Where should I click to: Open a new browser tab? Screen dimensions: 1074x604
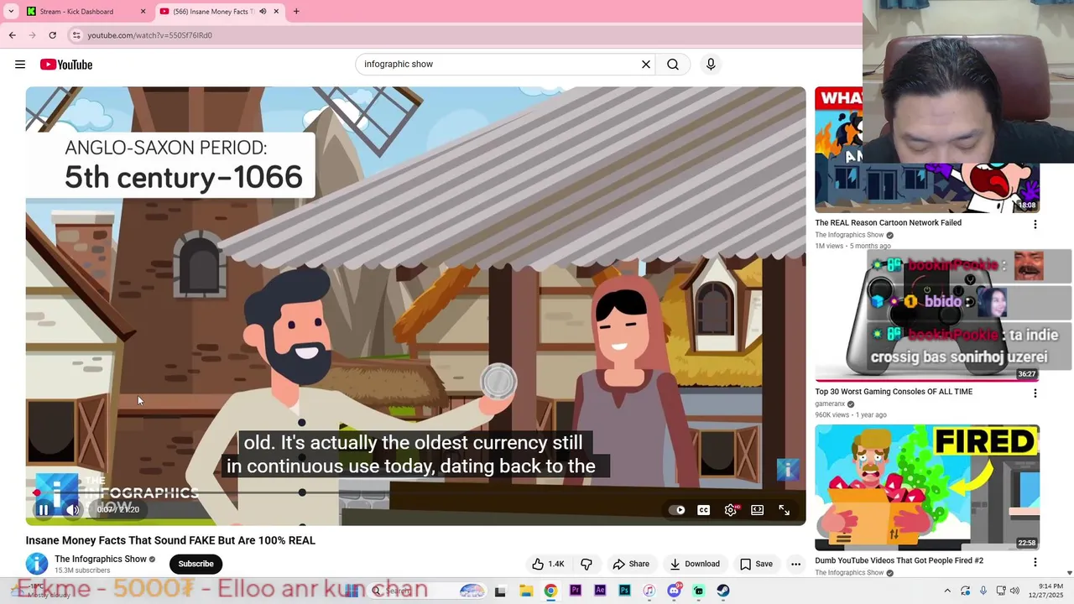(x=296, y=12)
